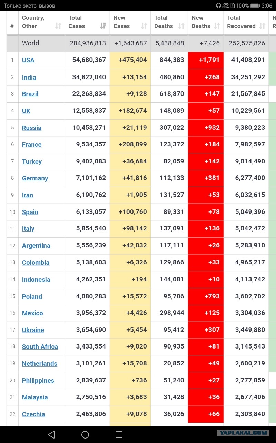Sort by Total Recovered arrows icon
Screen dimensions: 276x443
262,26
